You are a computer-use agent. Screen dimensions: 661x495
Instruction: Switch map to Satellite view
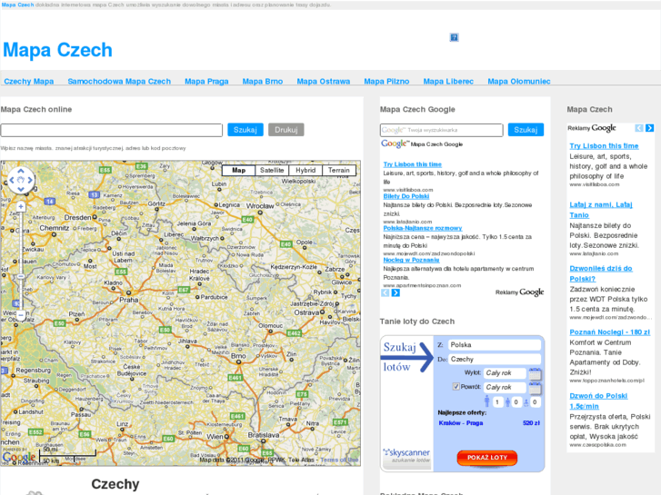pos(272,170)
